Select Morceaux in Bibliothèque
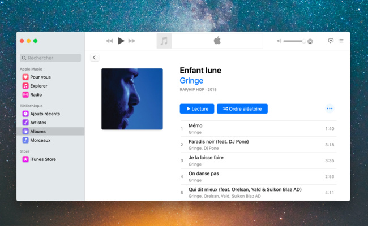The width and height of the screenshot is (368, 226). coord(50,140)
